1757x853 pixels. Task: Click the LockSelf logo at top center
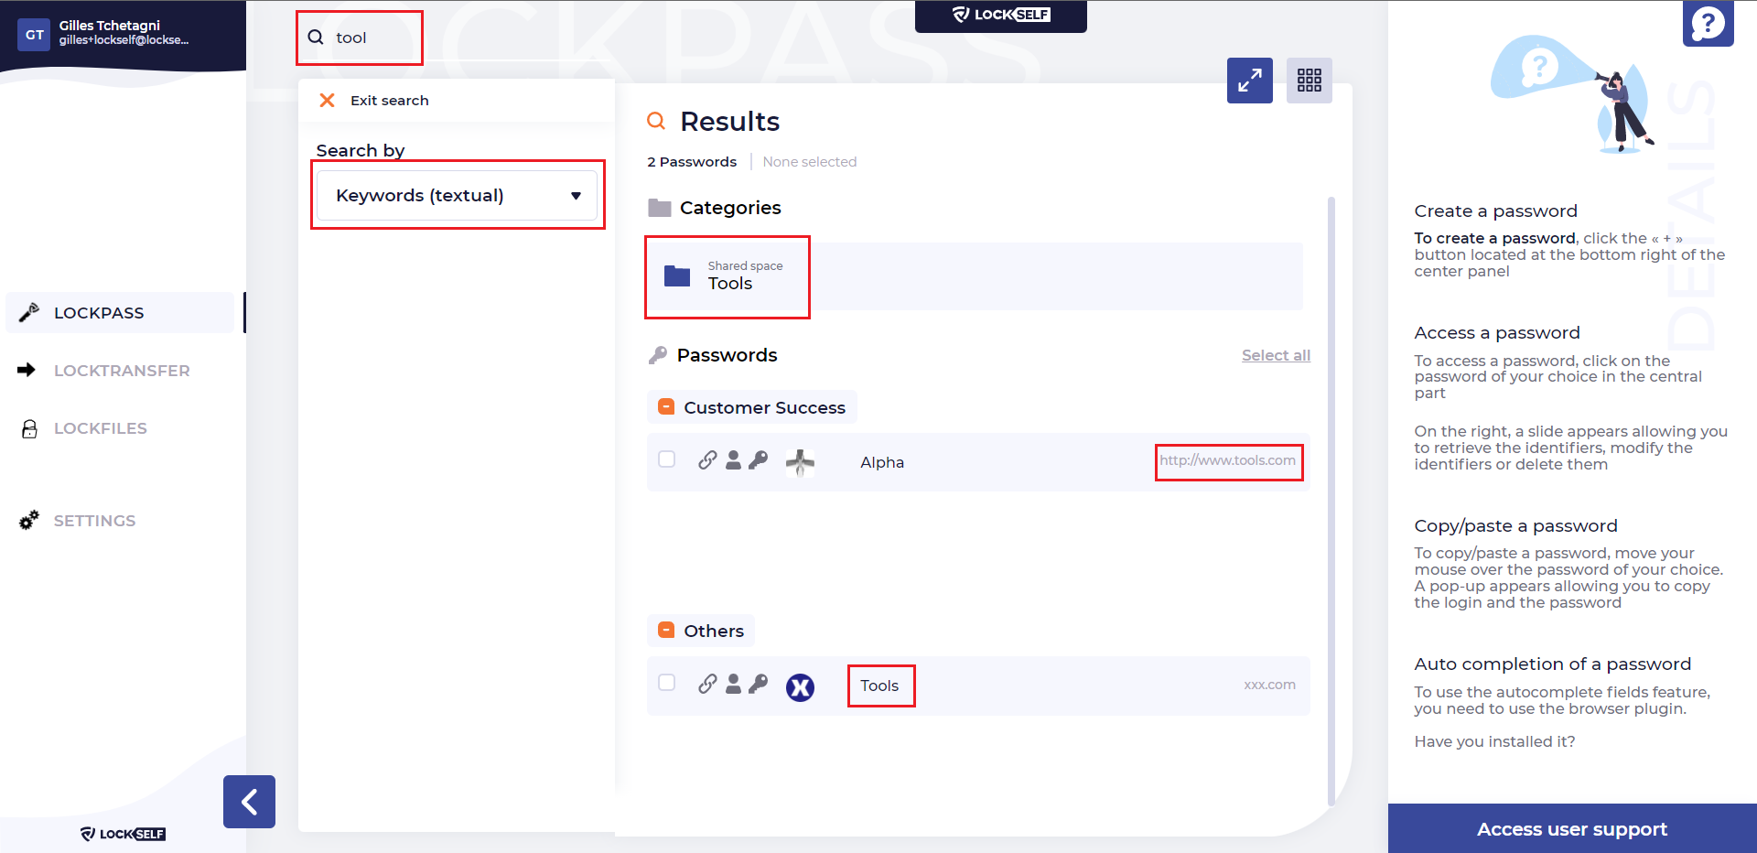point(1001,15)
